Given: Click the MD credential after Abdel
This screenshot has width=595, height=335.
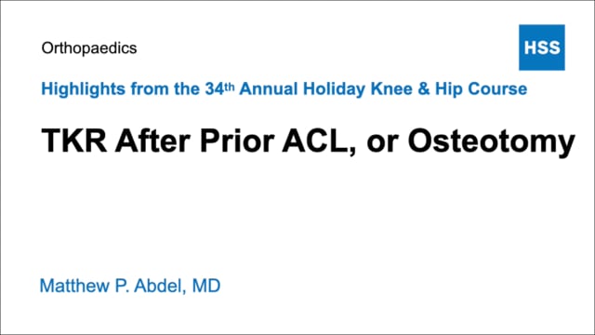Looking at the screenshot, I should (206, 286).
